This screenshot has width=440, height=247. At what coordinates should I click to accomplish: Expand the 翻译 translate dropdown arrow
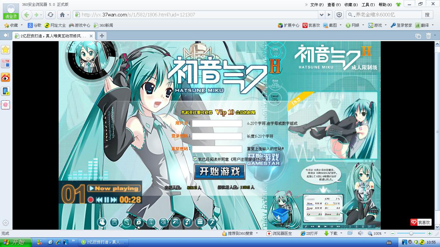tap(432, 25)
